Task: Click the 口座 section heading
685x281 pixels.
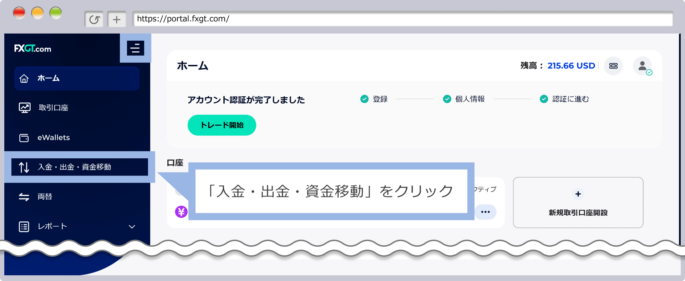Action: [x=175, y=163]
